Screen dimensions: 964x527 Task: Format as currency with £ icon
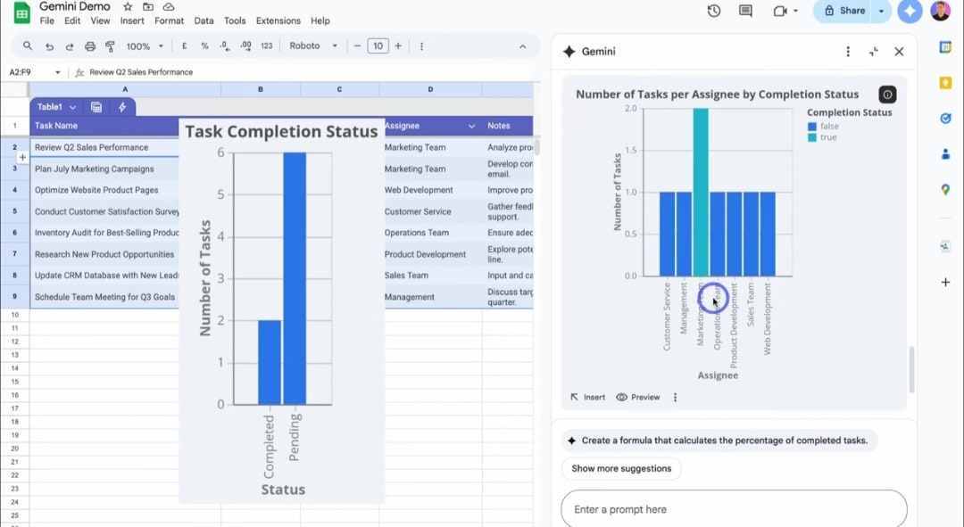(185, 46)
